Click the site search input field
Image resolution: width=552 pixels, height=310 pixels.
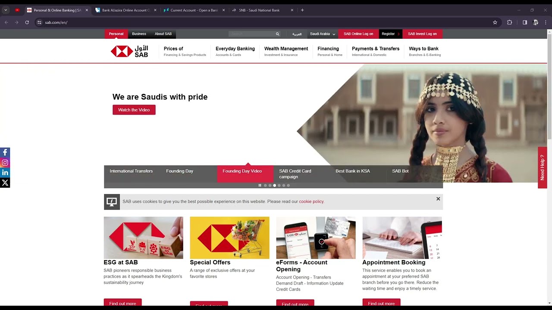[251, 34]
